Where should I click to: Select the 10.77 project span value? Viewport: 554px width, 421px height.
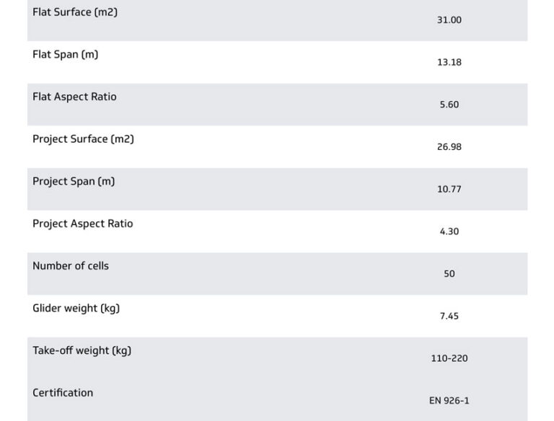(x=449, y=189)
